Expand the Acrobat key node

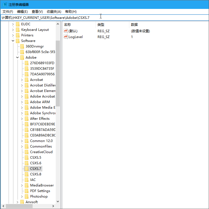click(22, 80)
